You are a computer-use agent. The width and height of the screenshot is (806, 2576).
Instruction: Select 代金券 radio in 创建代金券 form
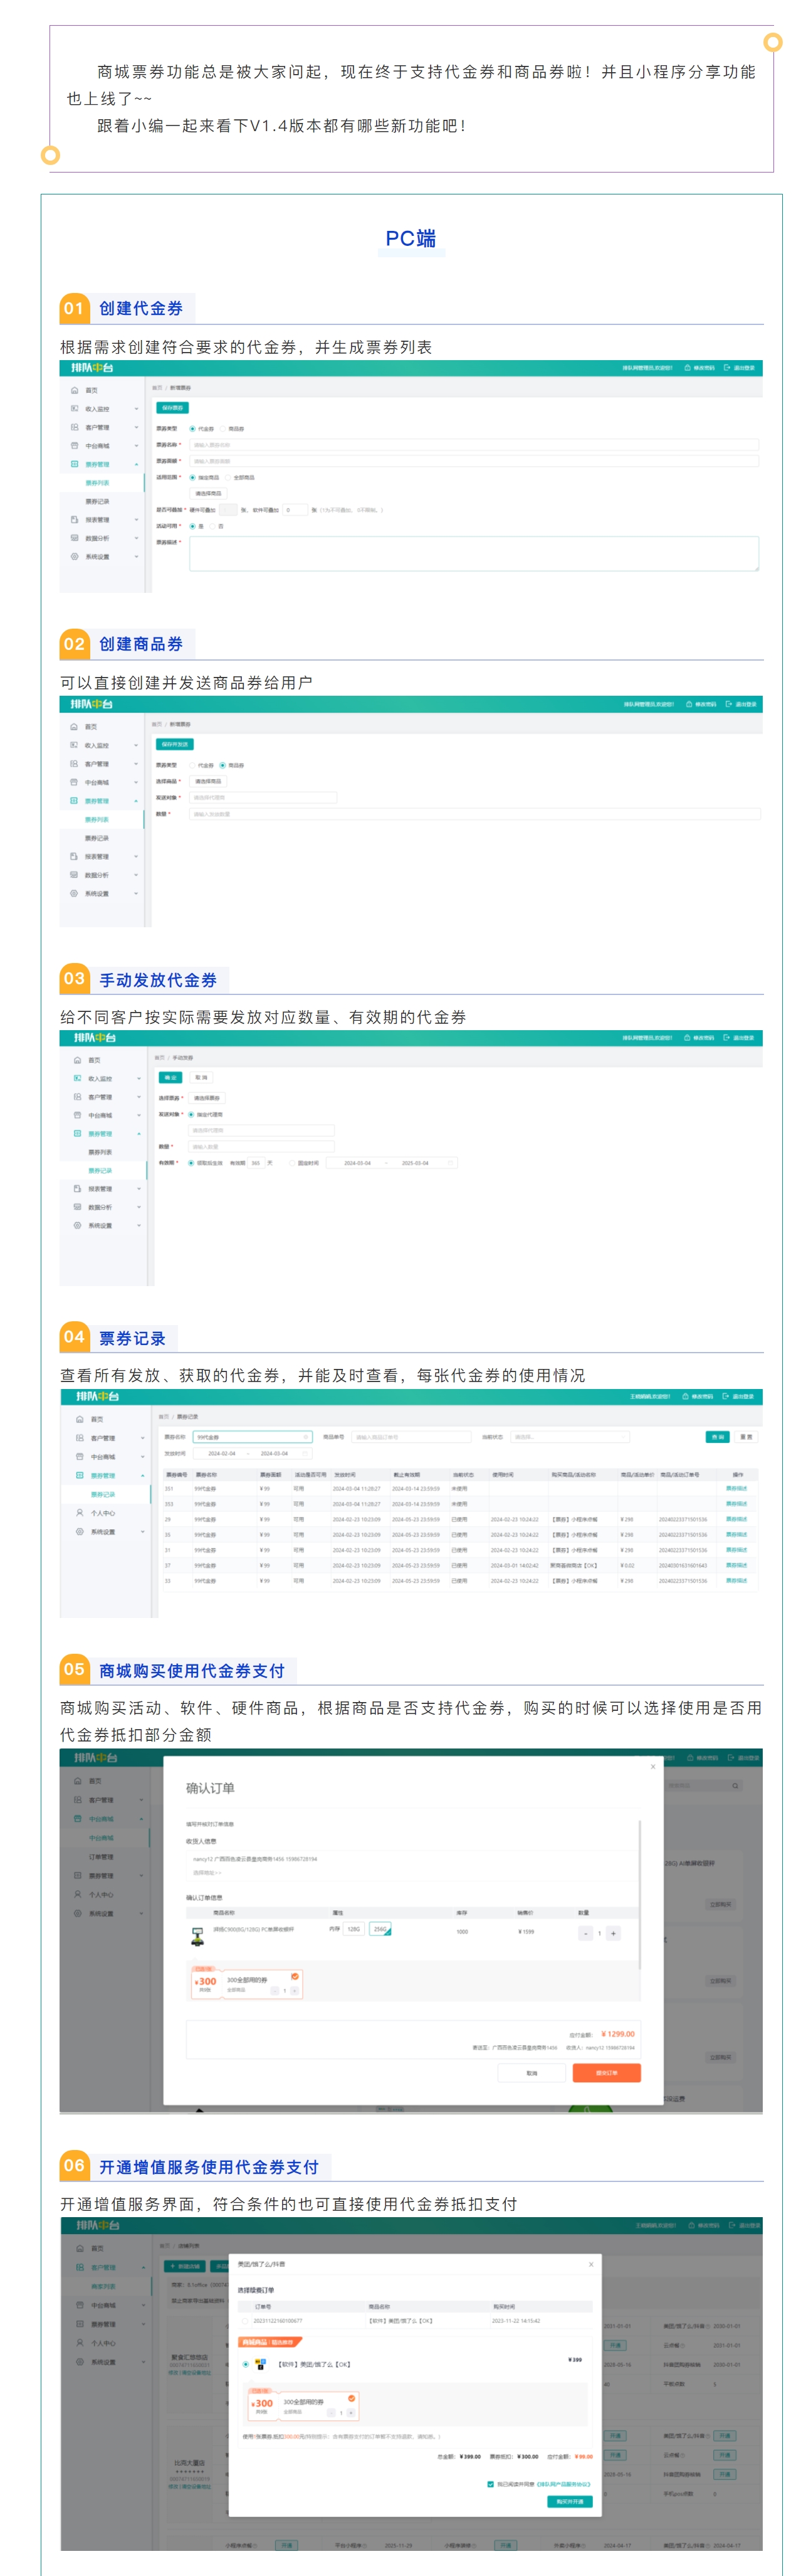point(193,429)
